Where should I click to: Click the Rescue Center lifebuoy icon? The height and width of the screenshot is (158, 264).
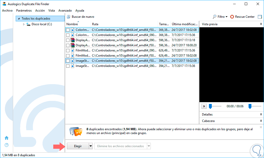(x=232, y=17)
